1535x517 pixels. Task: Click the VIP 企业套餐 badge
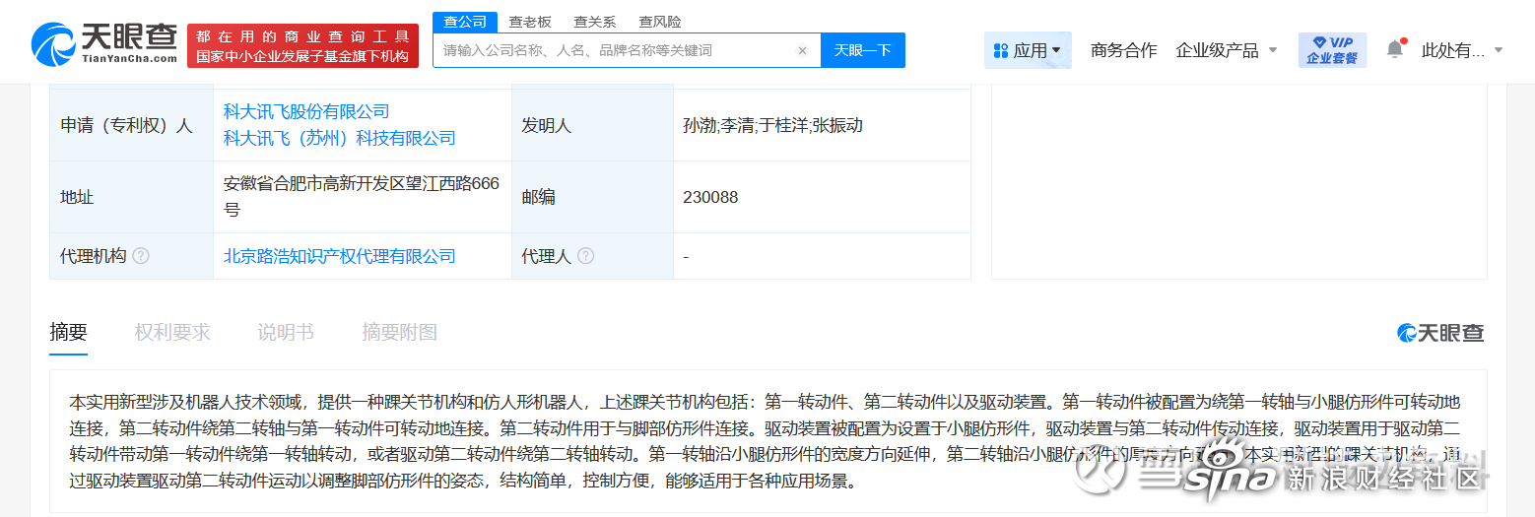pos(1332,49)
